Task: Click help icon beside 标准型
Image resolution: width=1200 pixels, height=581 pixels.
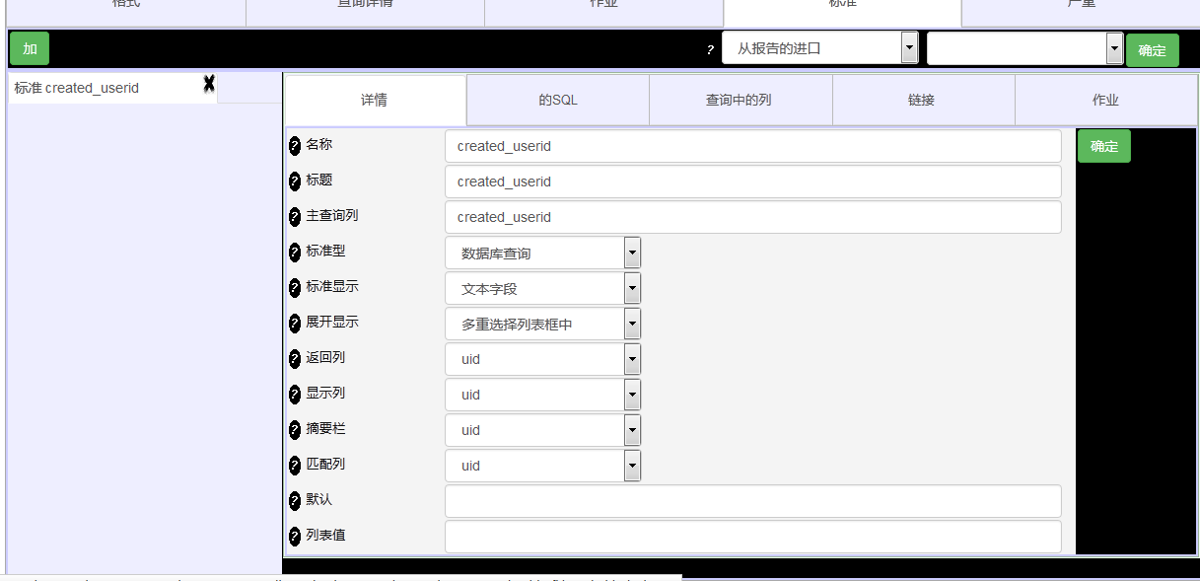Action: (294, 253)
